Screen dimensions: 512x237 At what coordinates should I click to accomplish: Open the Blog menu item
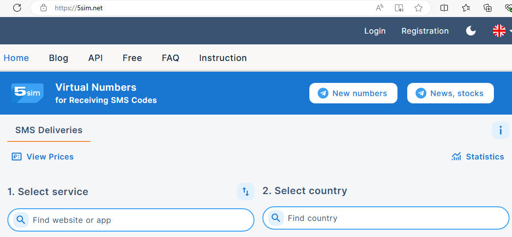[58, 58]
